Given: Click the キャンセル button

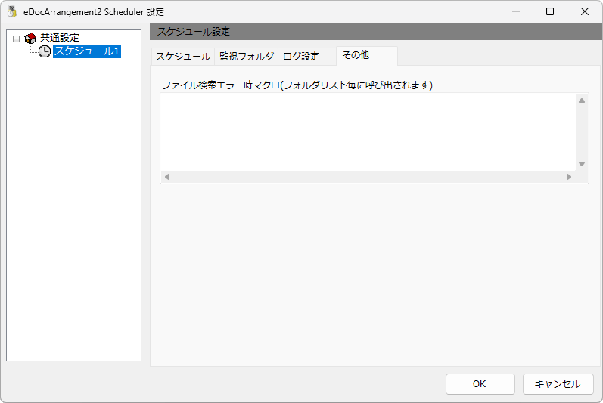Looking at the screenshot, I should coord(558,384).
